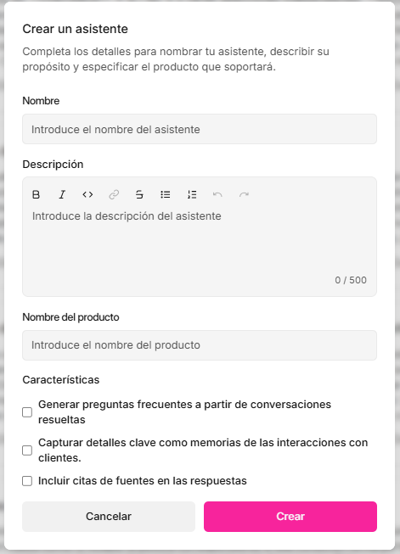This screenshot has width=400, height=554.
Task: Toggle bold formatting in description editor
Action: 36,194
